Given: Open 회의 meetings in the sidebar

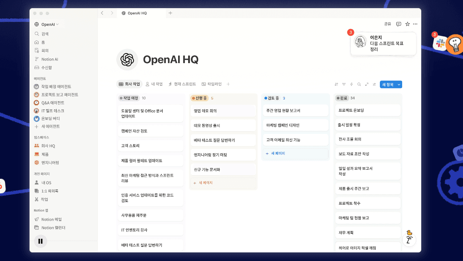Looking at the screenshot, I should click(x=42, y=50).
